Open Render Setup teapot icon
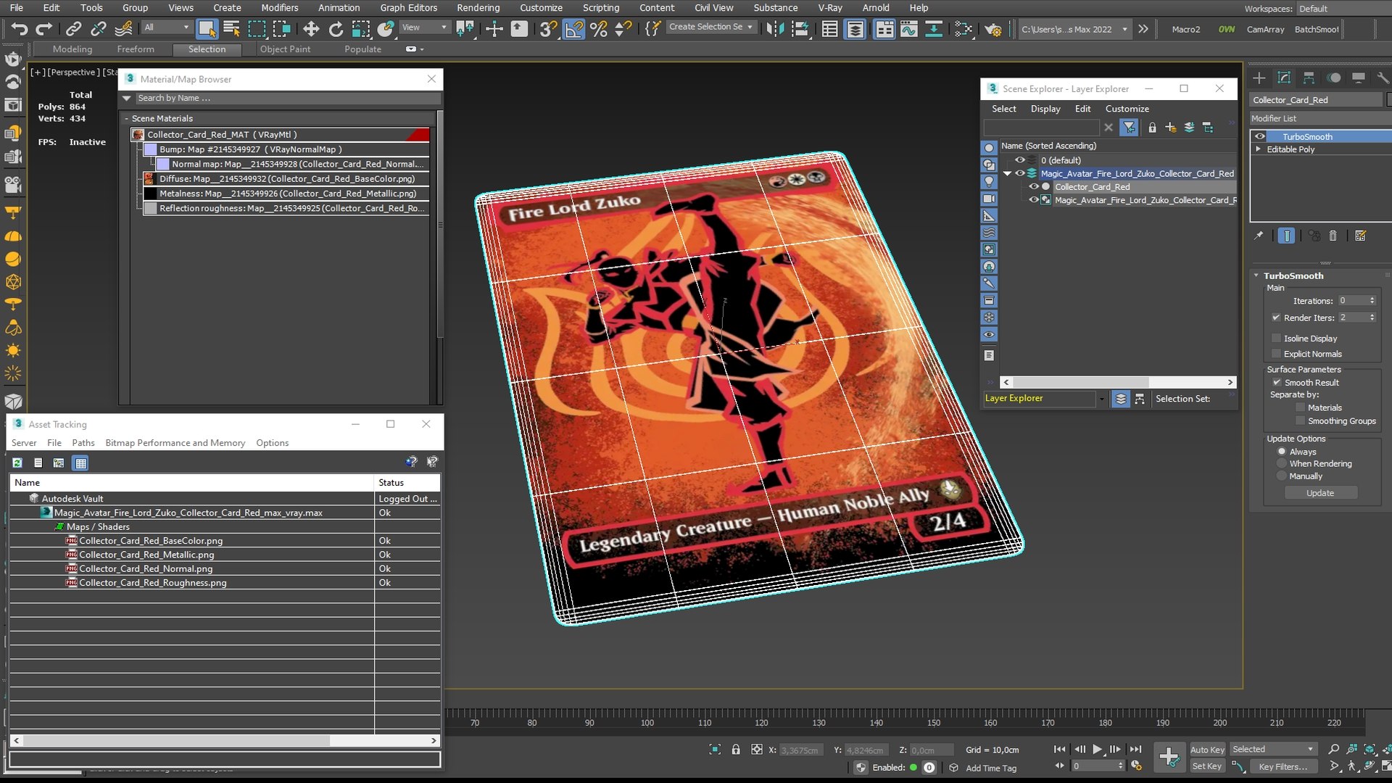The image size is (1392, 783). pyautogui.click(x=993, y=29)
